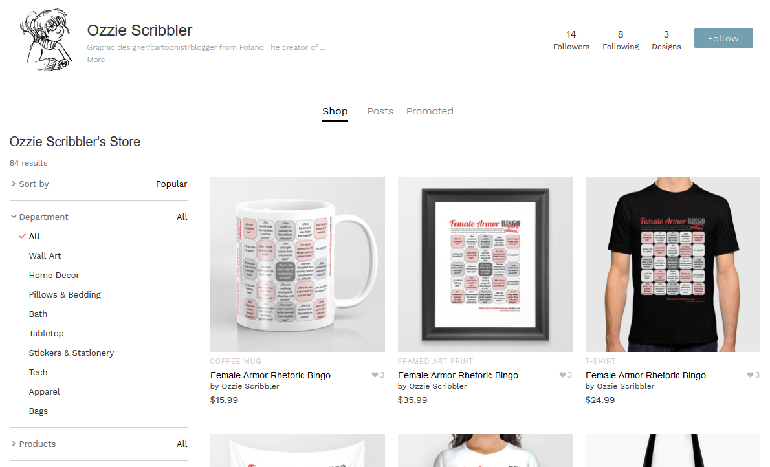The height and width of the screenshot is (467, 770).
Task: Open the coffee mug product thumbnail
Action: (x=298, y=265)
